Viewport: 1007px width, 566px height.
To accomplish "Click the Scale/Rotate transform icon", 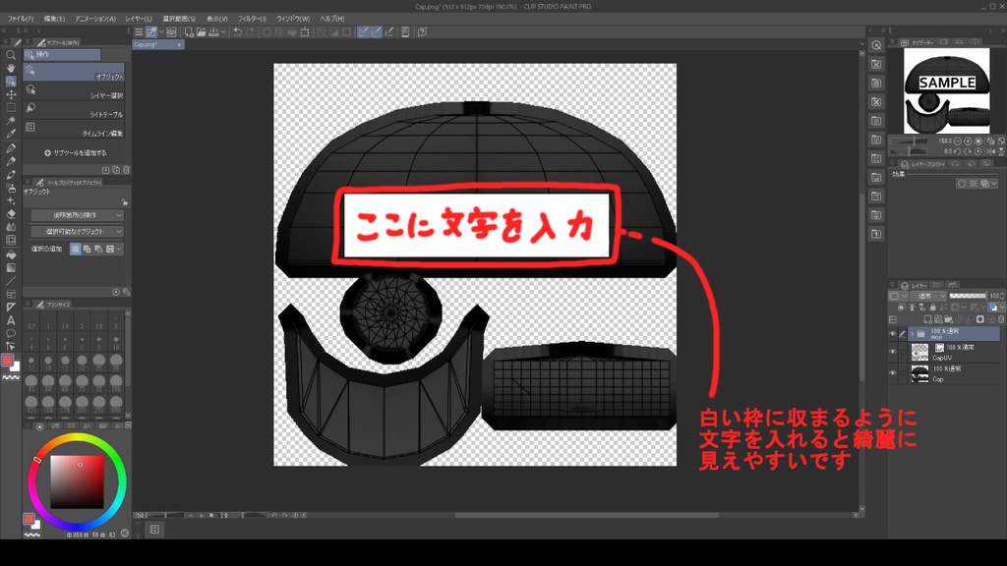I will (x=305, y=31).
